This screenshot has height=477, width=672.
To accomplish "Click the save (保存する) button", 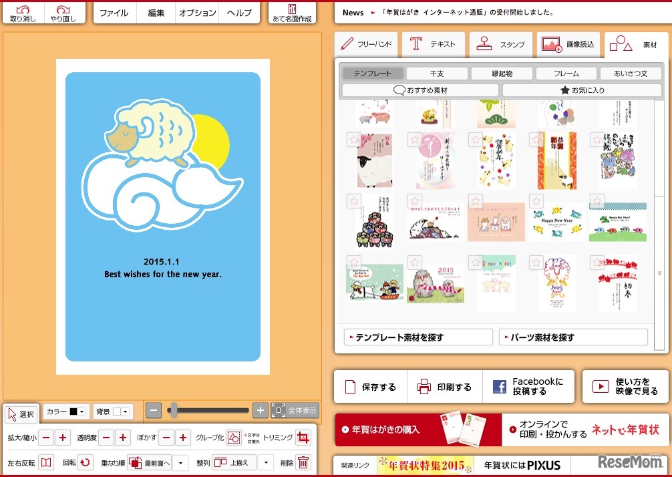I will [x=370, y=387].
